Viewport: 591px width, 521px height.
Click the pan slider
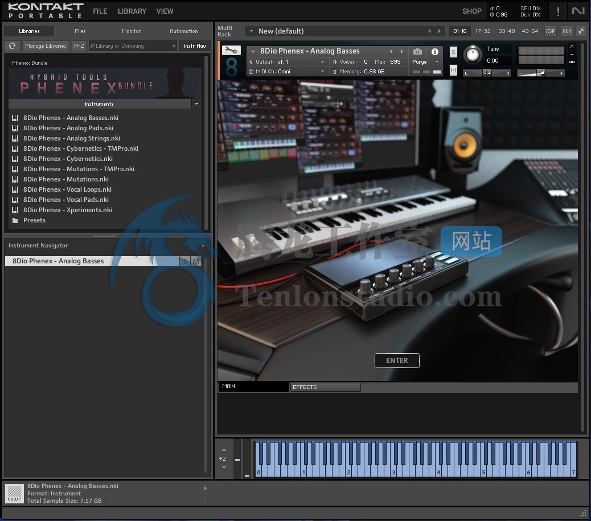487,73
